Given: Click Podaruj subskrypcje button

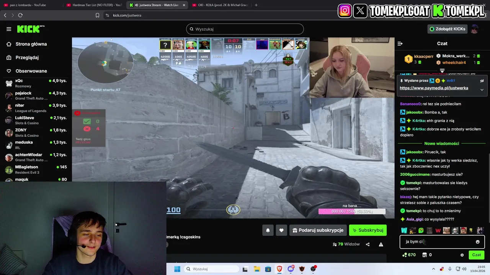Looking at the screenshot, I should pos(318,230).
